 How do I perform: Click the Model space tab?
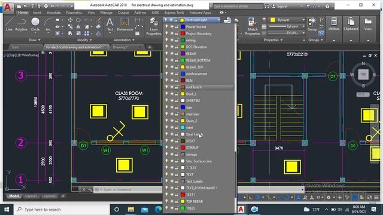[x=14, y=196]
